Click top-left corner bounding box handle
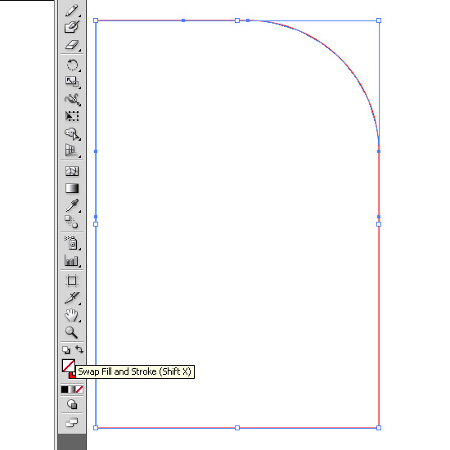The height and width of the screenshot is (450, 450). [x=96, y=20]
